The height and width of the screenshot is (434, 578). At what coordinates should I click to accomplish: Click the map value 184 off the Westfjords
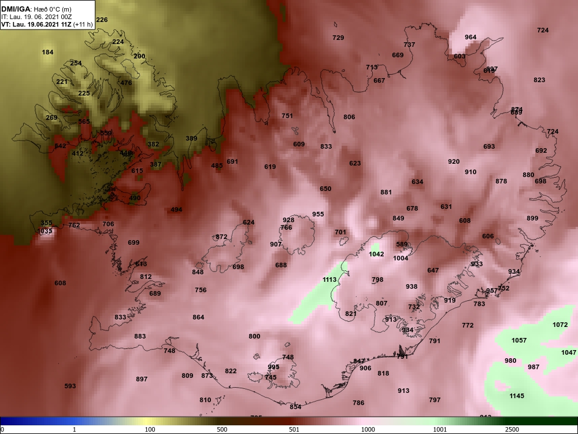tap(47, 52)
